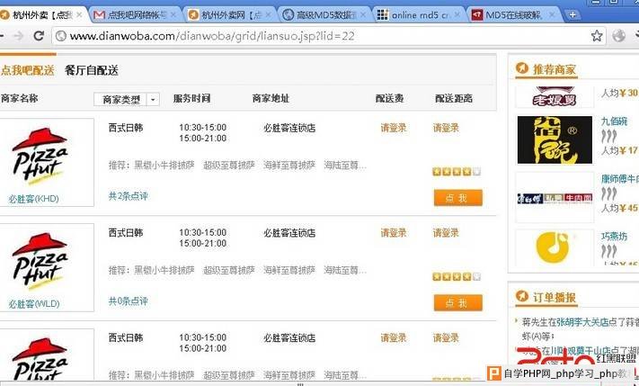Viewport: 639px width, 386px height.
Task: Click 请登录 under 配送费 for 必胜客(WLD)
Action: 394,232
